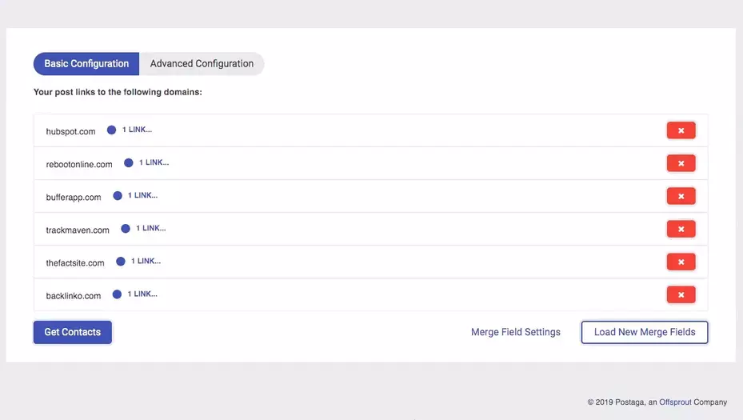Delete rebootonline.com using its red X
Screen dimensions: 743x420
[x=681, y=163]
